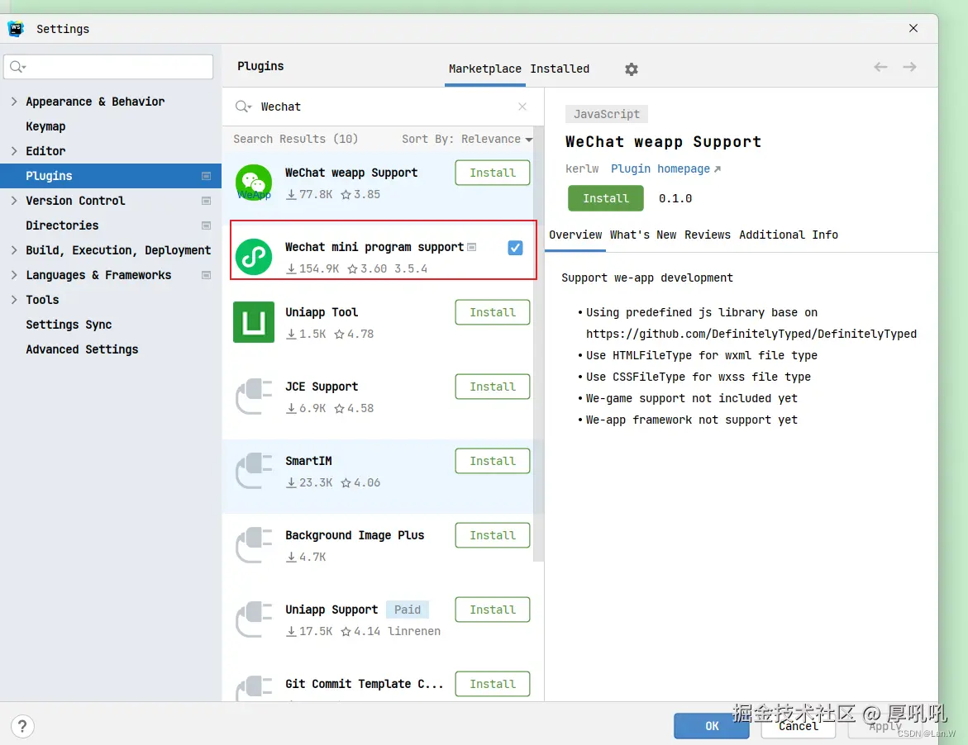This screenshot has width=968, height=745.
Task: Select Directories in settings tree
Action: [x=62, y=225]
